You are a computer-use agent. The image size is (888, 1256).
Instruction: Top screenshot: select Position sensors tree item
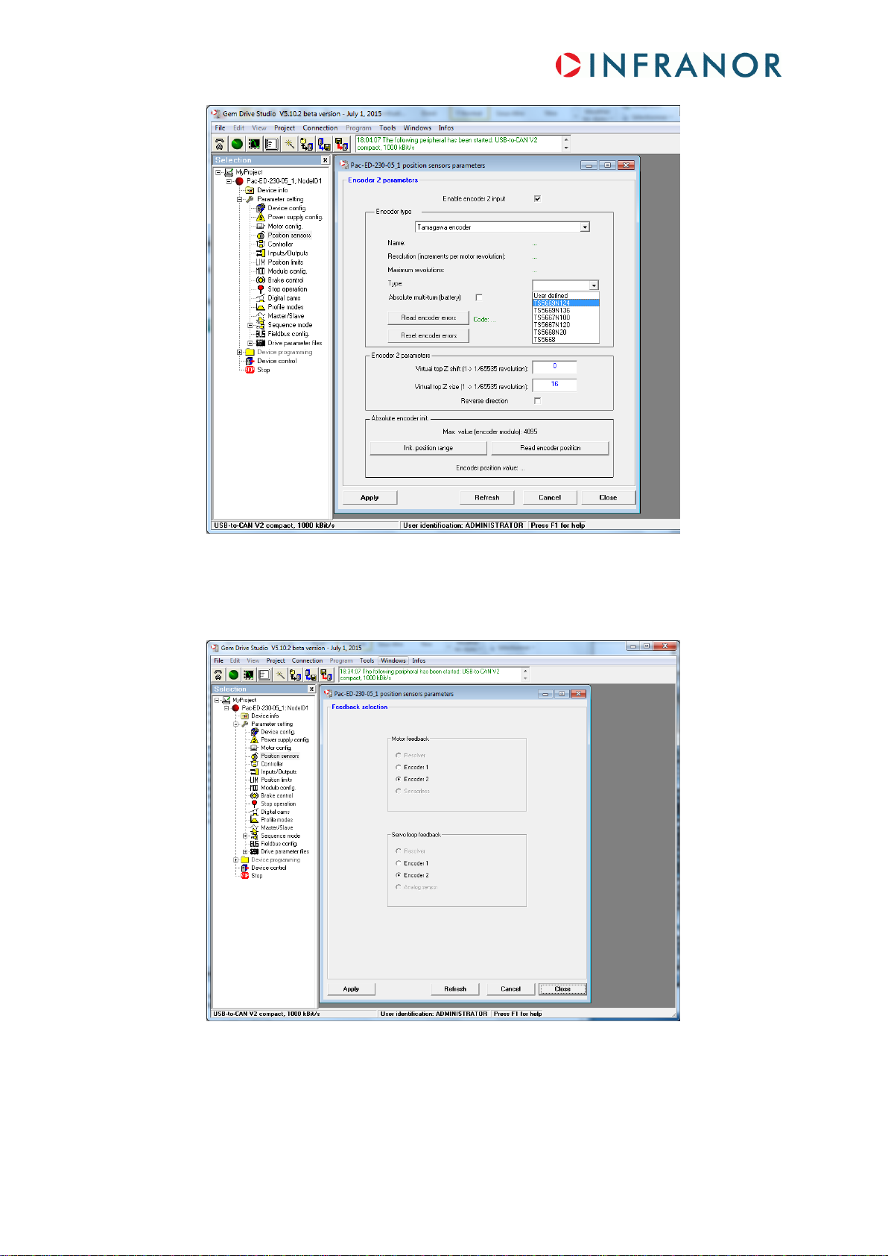coord(290,235)
